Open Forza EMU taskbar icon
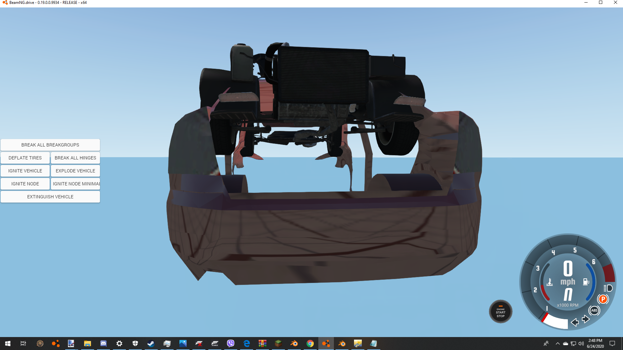Viewport: 623px width, 350px height. [215, 344]
